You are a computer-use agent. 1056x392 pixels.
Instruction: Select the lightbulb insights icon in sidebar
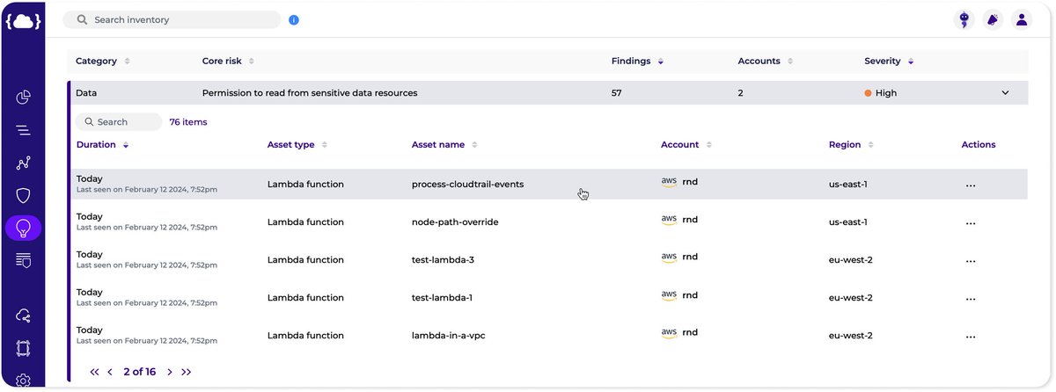click(24, 229)
